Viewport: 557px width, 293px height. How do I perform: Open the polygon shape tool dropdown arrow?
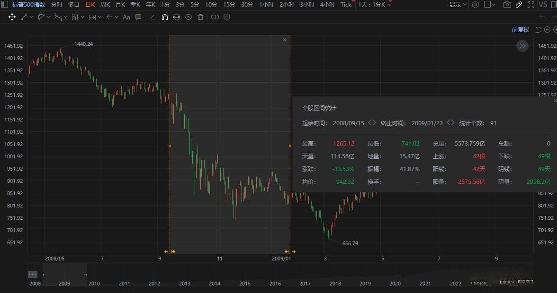[49, 17]
